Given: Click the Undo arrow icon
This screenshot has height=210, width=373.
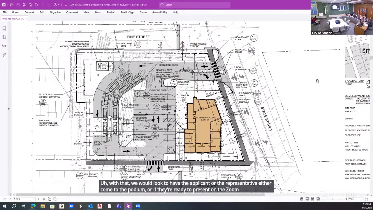Looking at the screenshot, I should click(43, 5).
